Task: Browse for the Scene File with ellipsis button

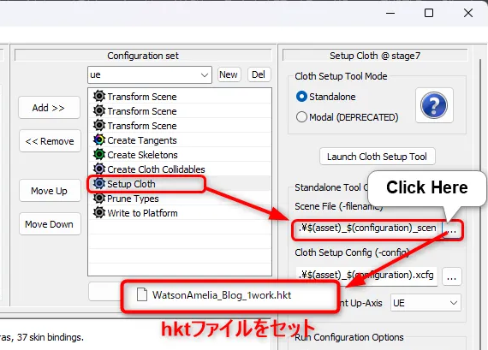Action: [x=451, y=230]
